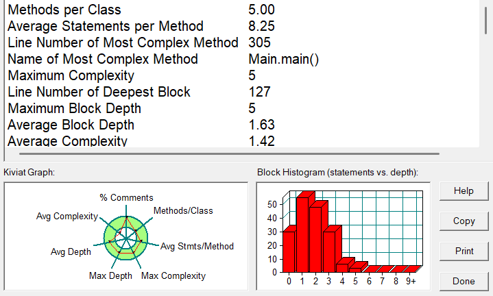Click 'Max Complexity' axis label on Kiviat graph
493x296 pixels.
[173, 276]
